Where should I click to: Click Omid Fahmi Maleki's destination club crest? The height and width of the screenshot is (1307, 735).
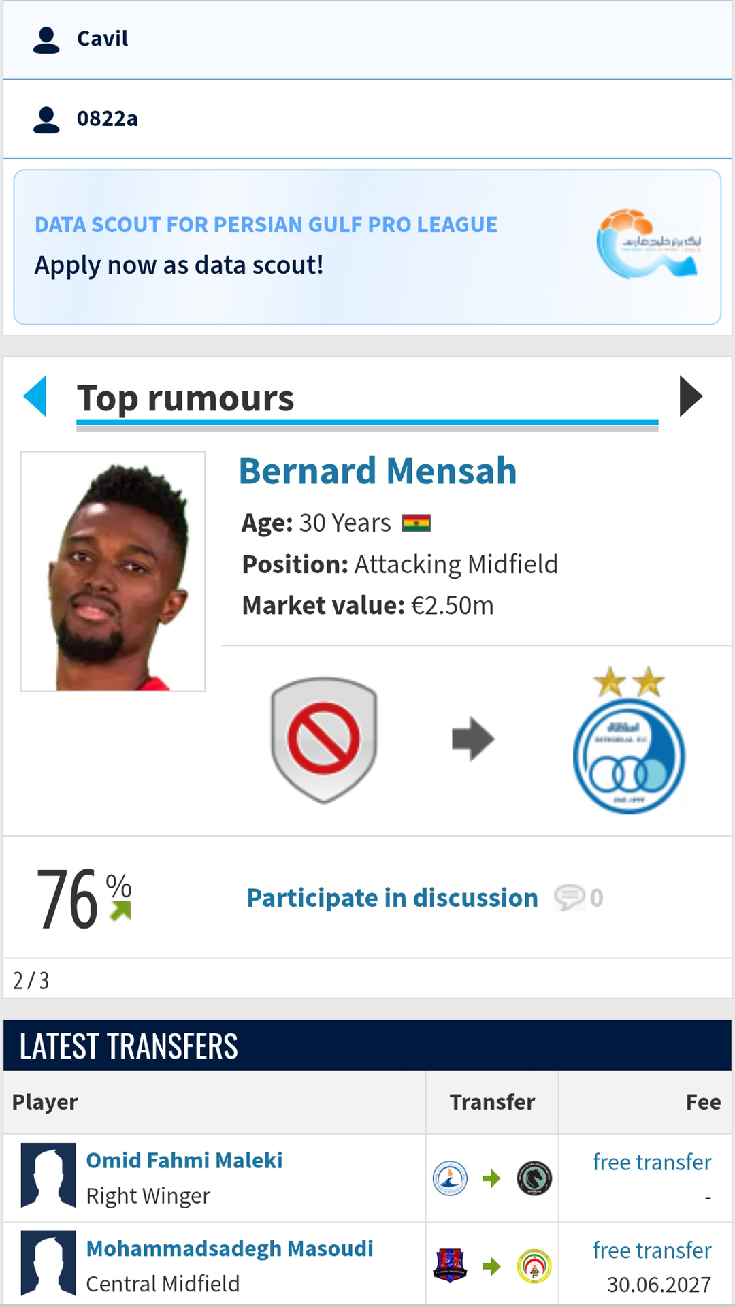coord(534,1178)
